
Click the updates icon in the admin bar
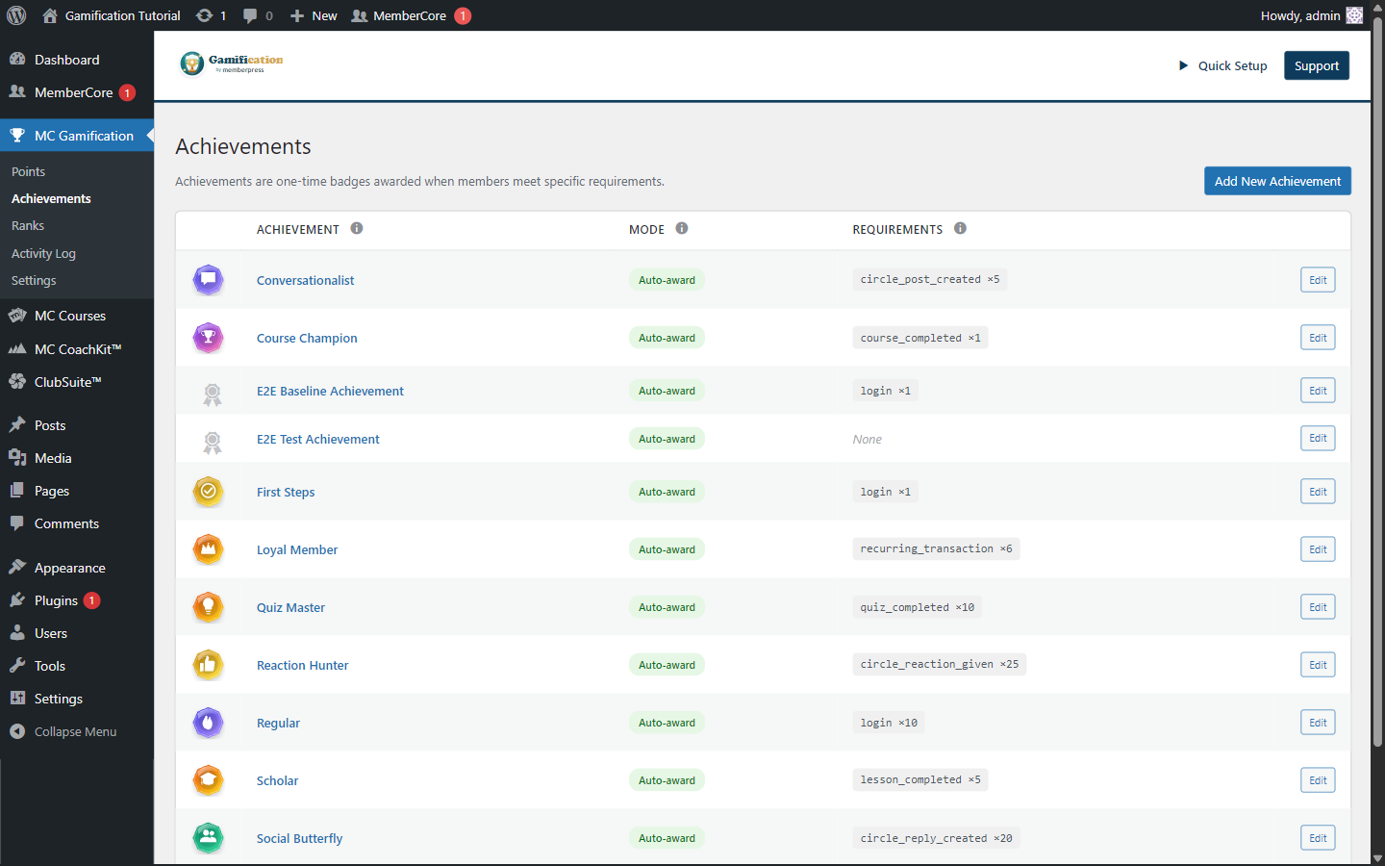pos(204,15)
